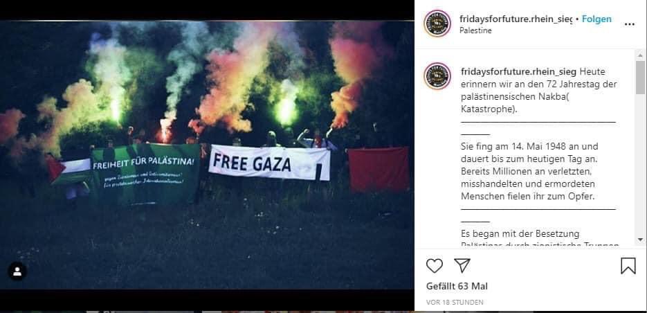Open fridaysforfuture.rhein_sieg username in header
The width and height of the screenshot is (647, 313).
[x=516, y=19]
